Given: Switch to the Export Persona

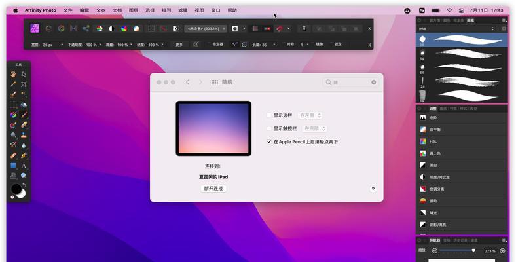Looking at the screenshot, I should [86, 28].
